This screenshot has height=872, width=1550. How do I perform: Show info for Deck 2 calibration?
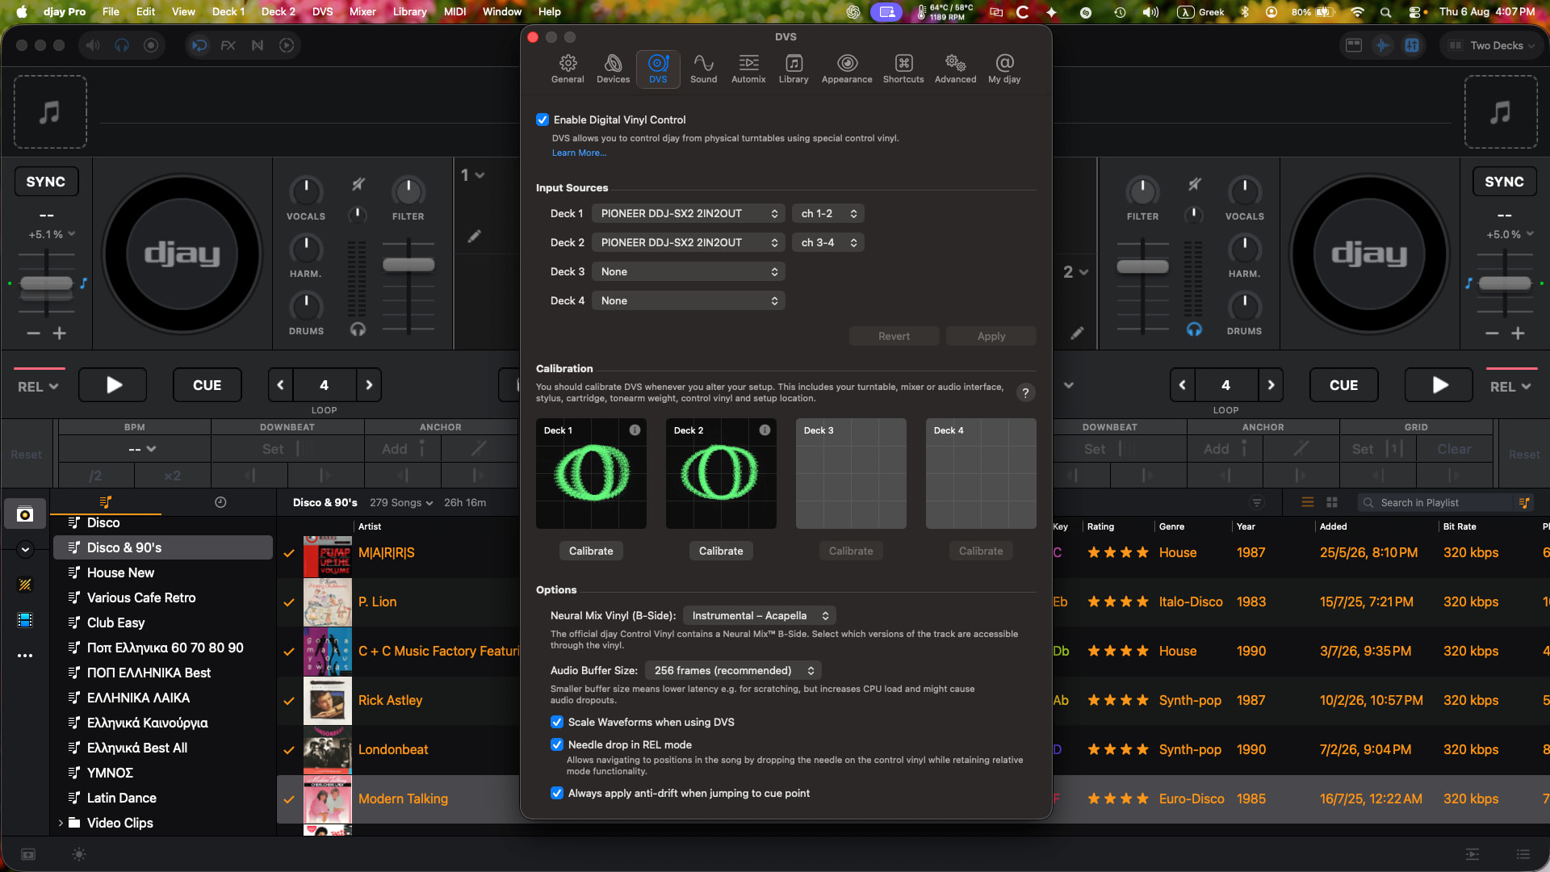coord(765,430)
